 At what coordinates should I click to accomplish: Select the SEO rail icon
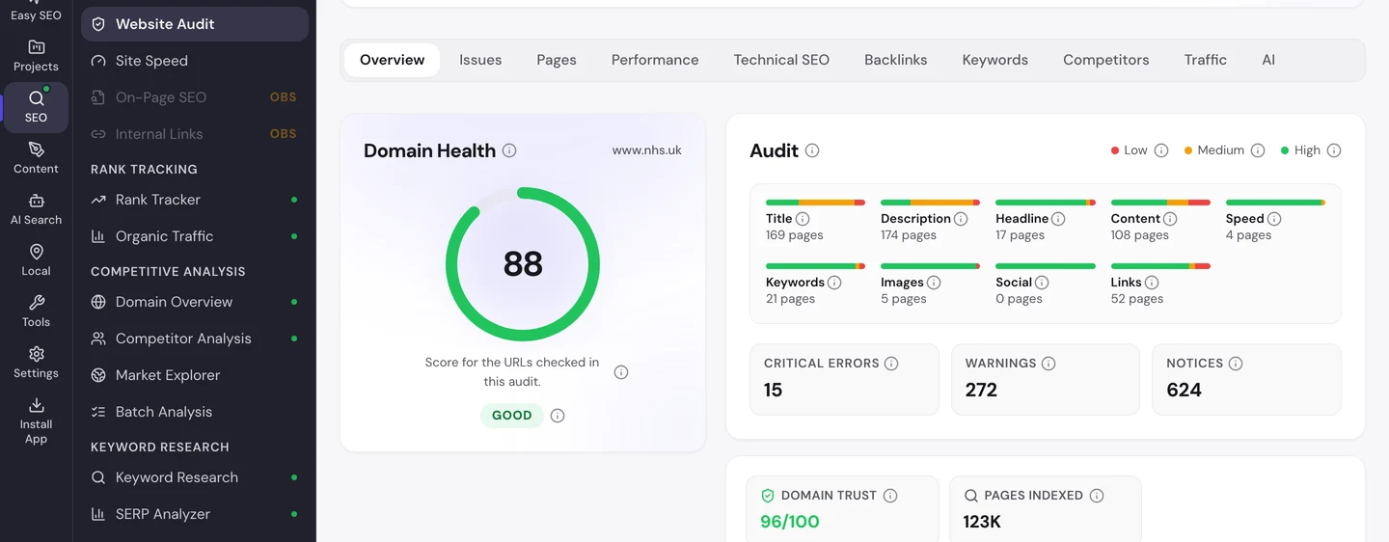point(36,107)
